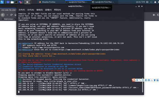159x102 pixels.
Task: Click the volume speaker tray icon
Action: [151, 2]
